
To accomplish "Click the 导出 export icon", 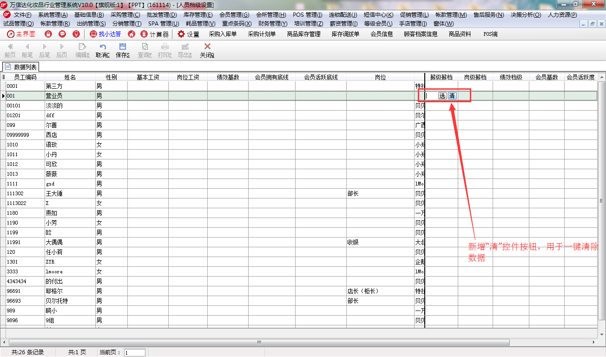I will (x=185, y=51).
